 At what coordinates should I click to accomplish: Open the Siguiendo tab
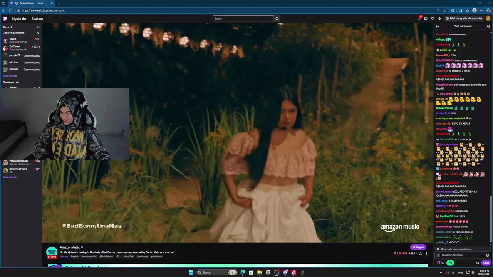[x=19, y=18]
